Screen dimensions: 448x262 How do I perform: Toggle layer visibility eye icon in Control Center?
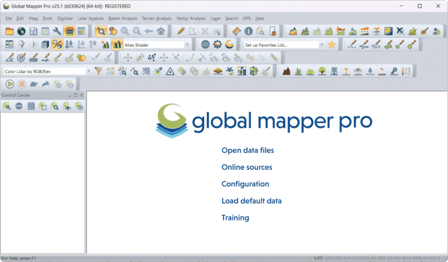(67, 106)
